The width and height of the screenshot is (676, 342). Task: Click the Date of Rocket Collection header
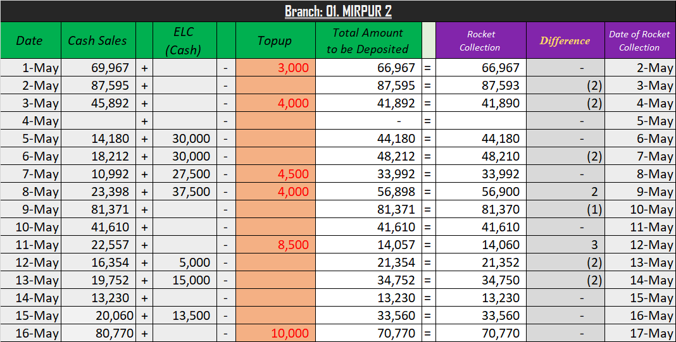coord(640,40)
